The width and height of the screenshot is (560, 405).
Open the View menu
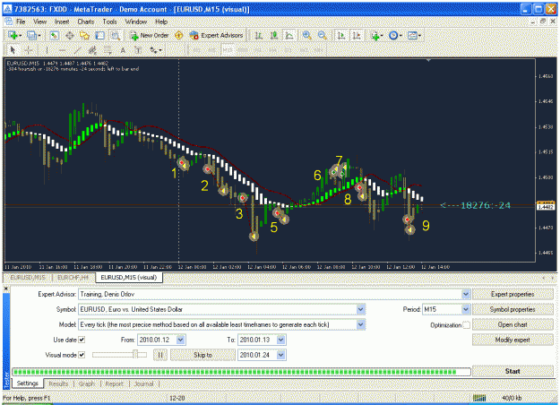click(x=40, y=22)
